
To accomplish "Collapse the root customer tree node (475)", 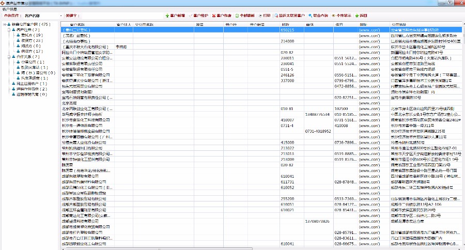I will pyautogui.click(x=5, y=24).
